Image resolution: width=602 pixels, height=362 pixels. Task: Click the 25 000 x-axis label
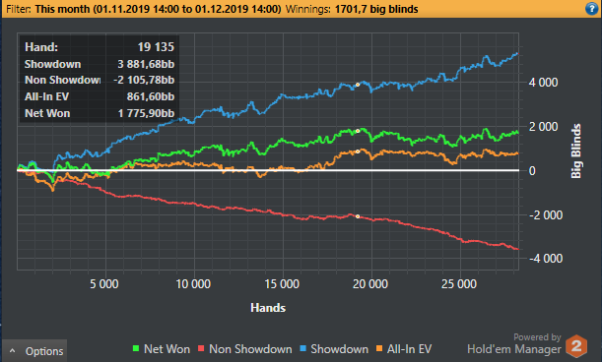coord(459,284)
